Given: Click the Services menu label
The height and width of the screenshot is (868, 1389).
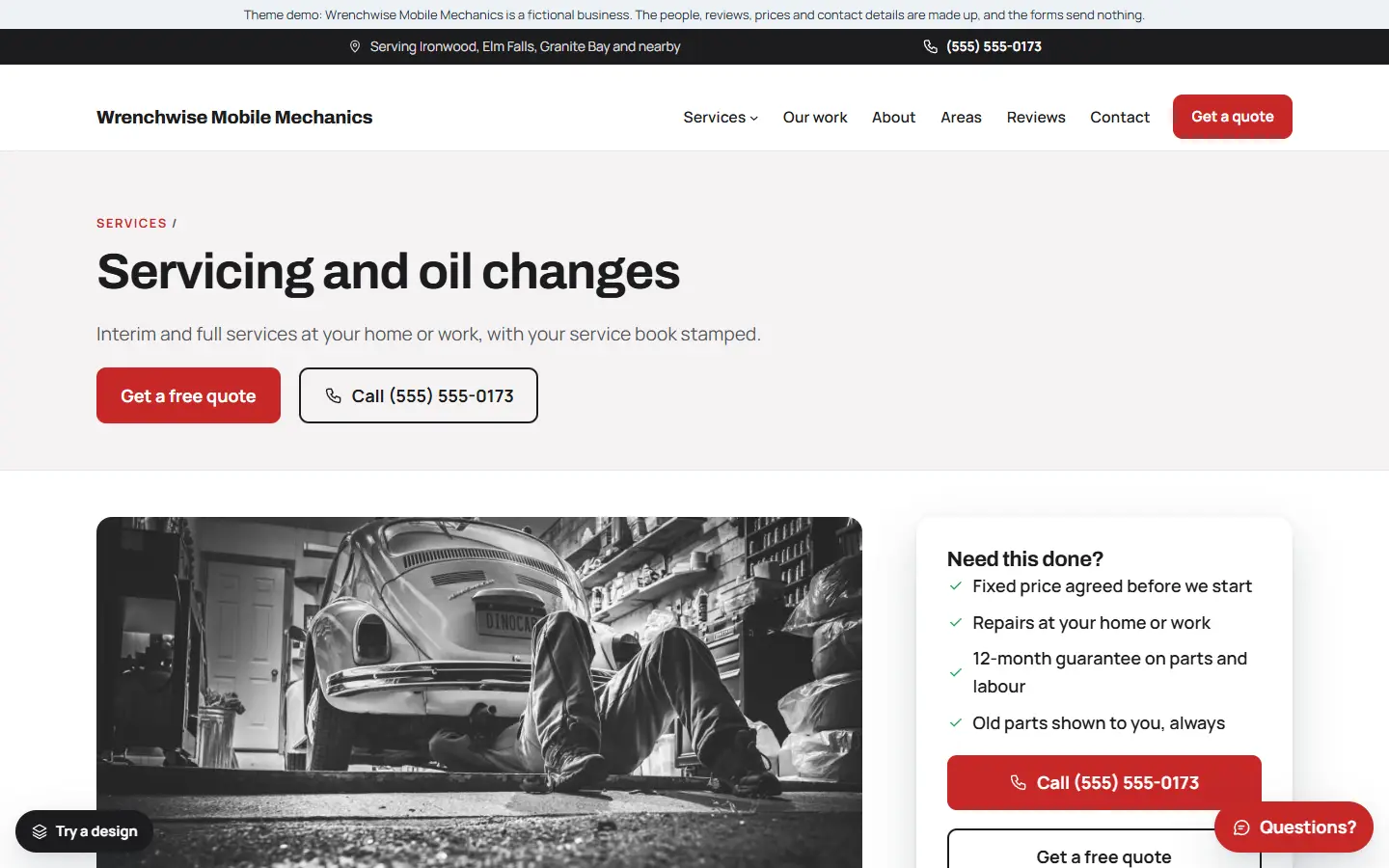Looking at the screenshot, I should click(x=714, y=117).
